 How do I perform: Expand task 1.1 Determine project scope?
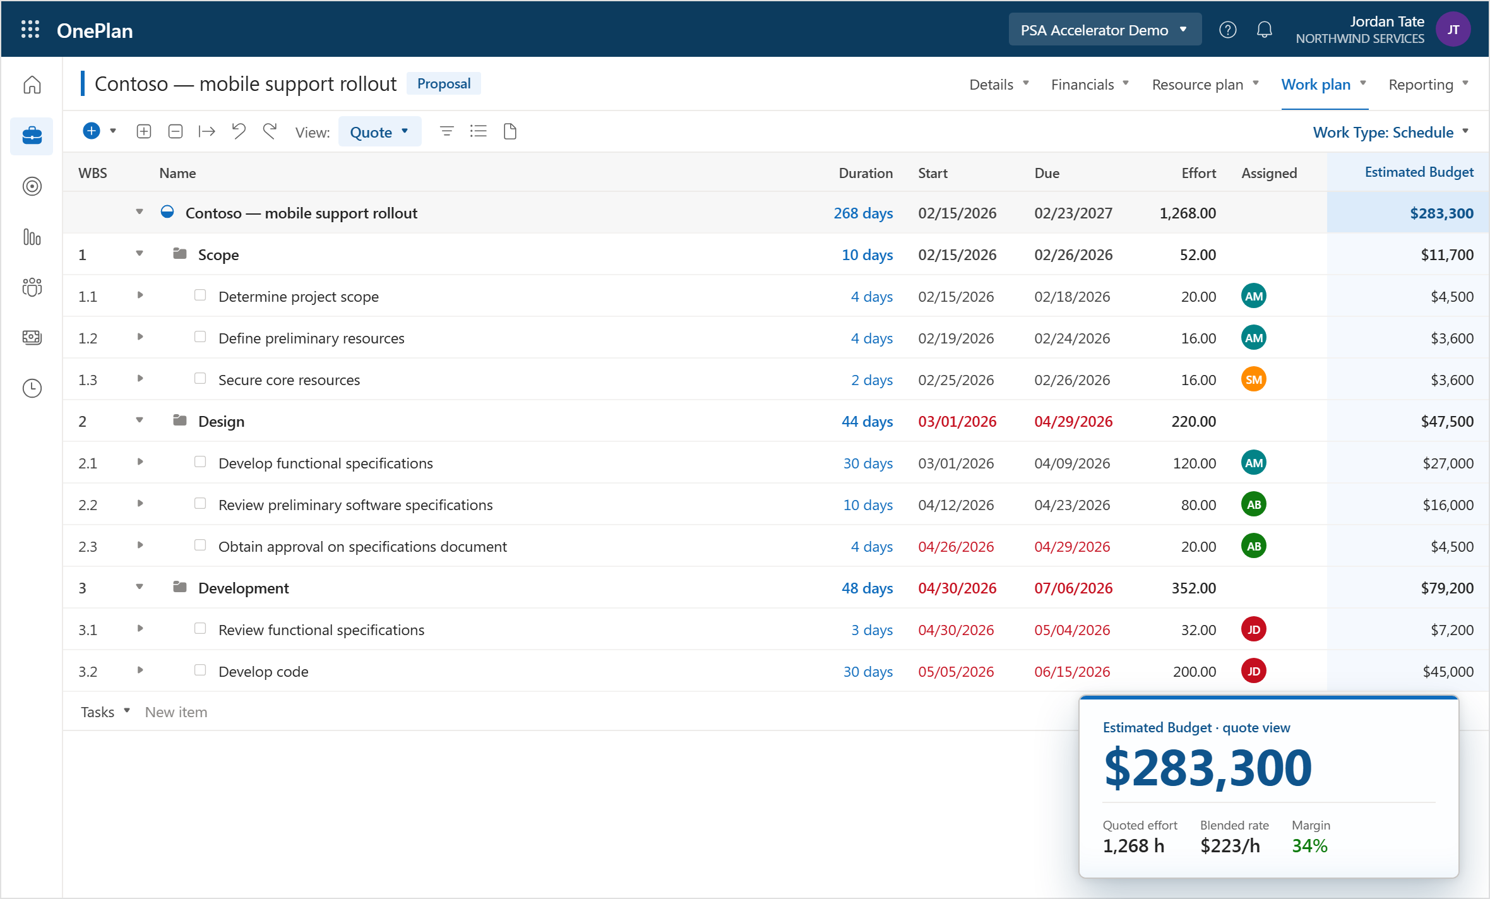pyautogui.click(x=140, y=295)
